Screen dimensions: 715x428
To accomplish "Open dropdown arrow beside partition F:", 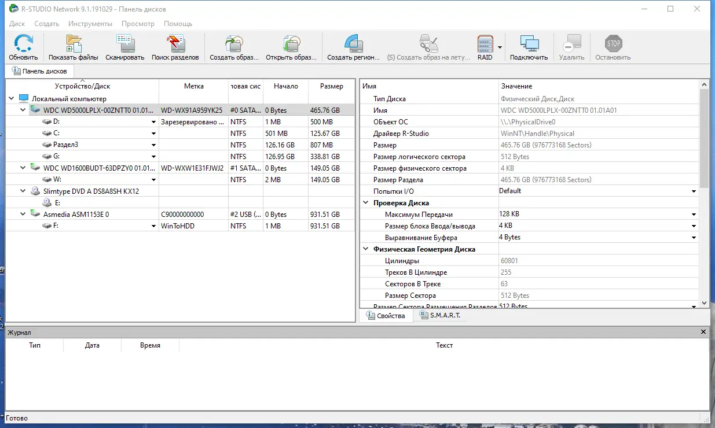I will pyautogui.click(x=154, y=226).
